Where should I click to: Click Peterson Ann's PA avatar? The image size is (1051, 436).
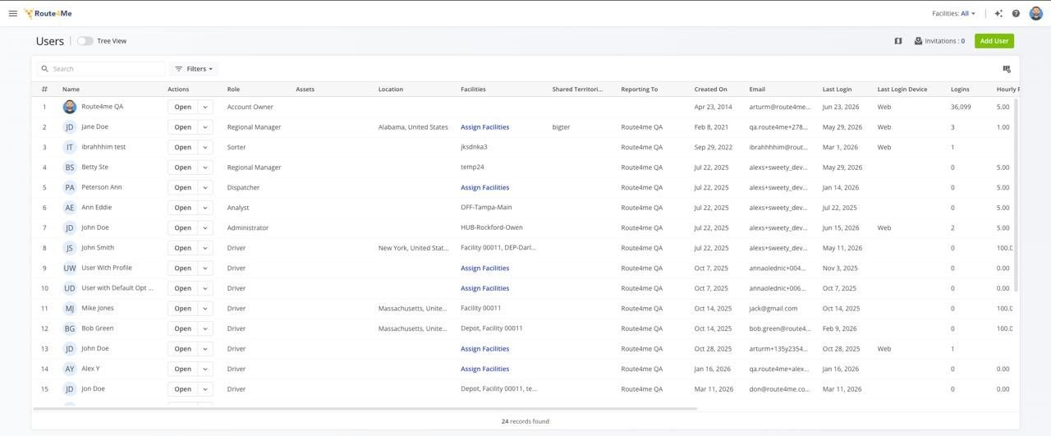point(70,187)
